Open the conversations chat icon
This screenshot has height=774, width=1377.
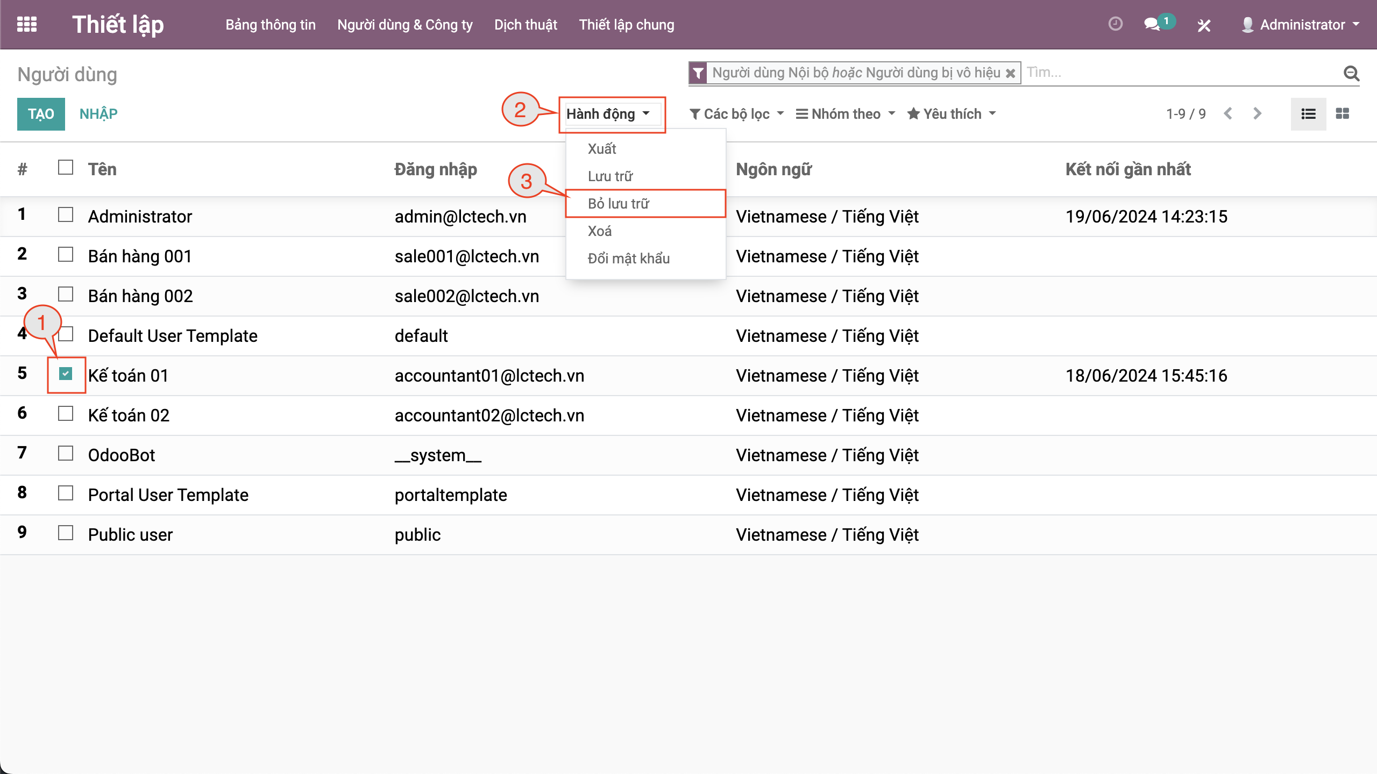tap(1152, 25)
